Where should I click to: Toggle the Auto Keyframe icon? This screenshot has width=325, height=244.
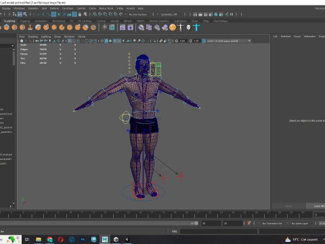249,223
